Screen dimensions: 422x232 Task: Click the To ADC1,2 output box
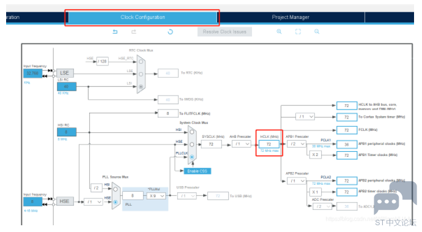(347, 206)
